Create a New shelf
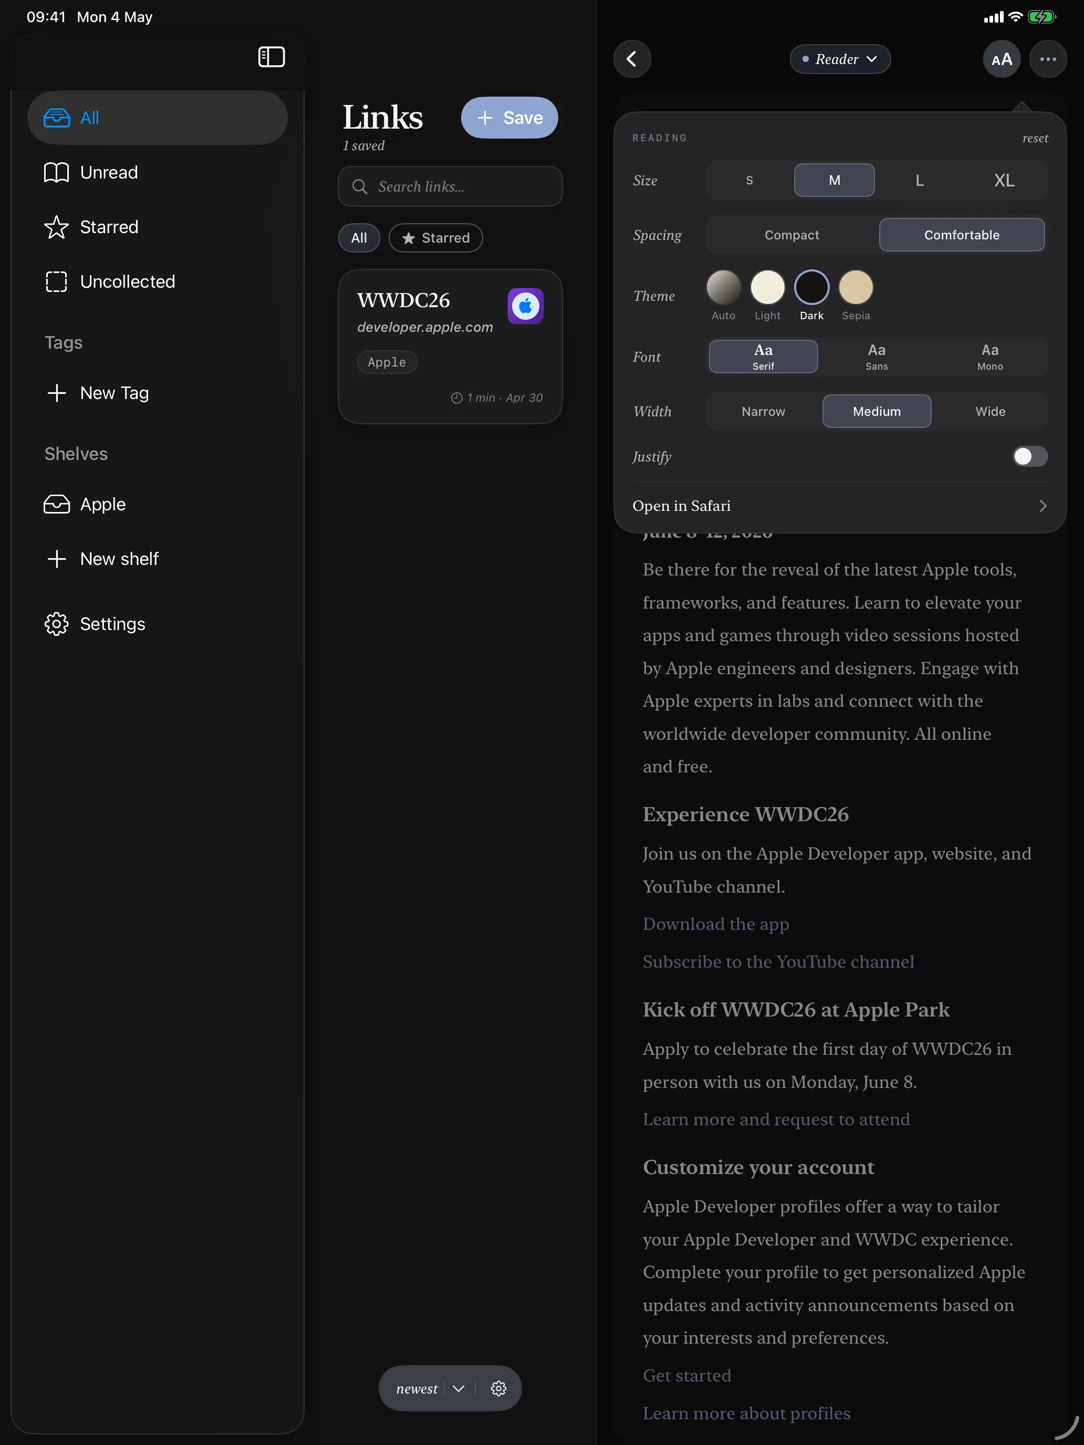 pyautogui.click(x=158, y=559)
